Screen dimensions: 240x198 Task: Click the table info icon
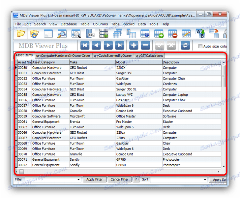click(x=145, y=34)
